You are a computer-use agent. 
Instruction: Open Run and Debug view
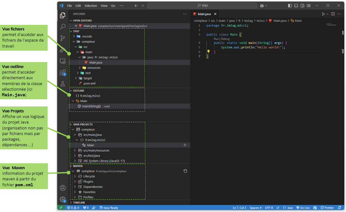coord(62,50)
